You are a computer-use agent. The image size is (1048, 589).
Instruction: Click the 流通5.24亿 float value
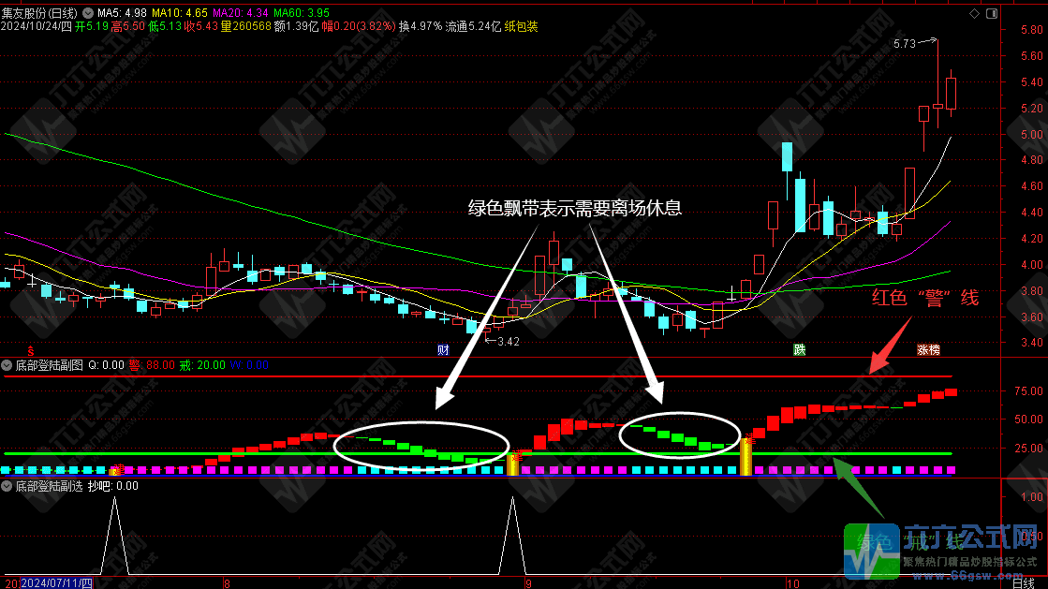click(473, 27)
